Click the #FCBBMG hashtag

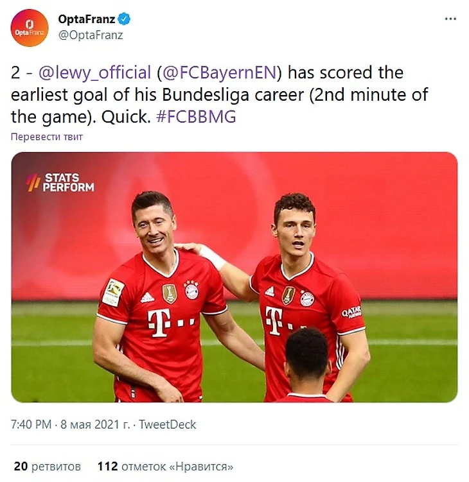[196, 117]
